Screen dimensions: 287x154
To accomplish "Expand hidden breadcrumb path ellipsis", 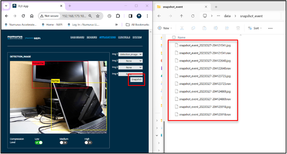I will [x=218, y=16].
